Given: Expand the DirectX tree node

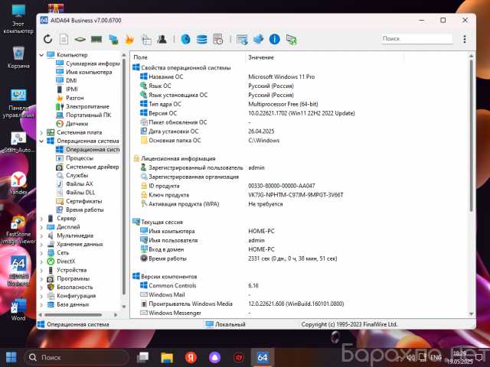Looking at the screenshot, I should click(x=41, y=261).
